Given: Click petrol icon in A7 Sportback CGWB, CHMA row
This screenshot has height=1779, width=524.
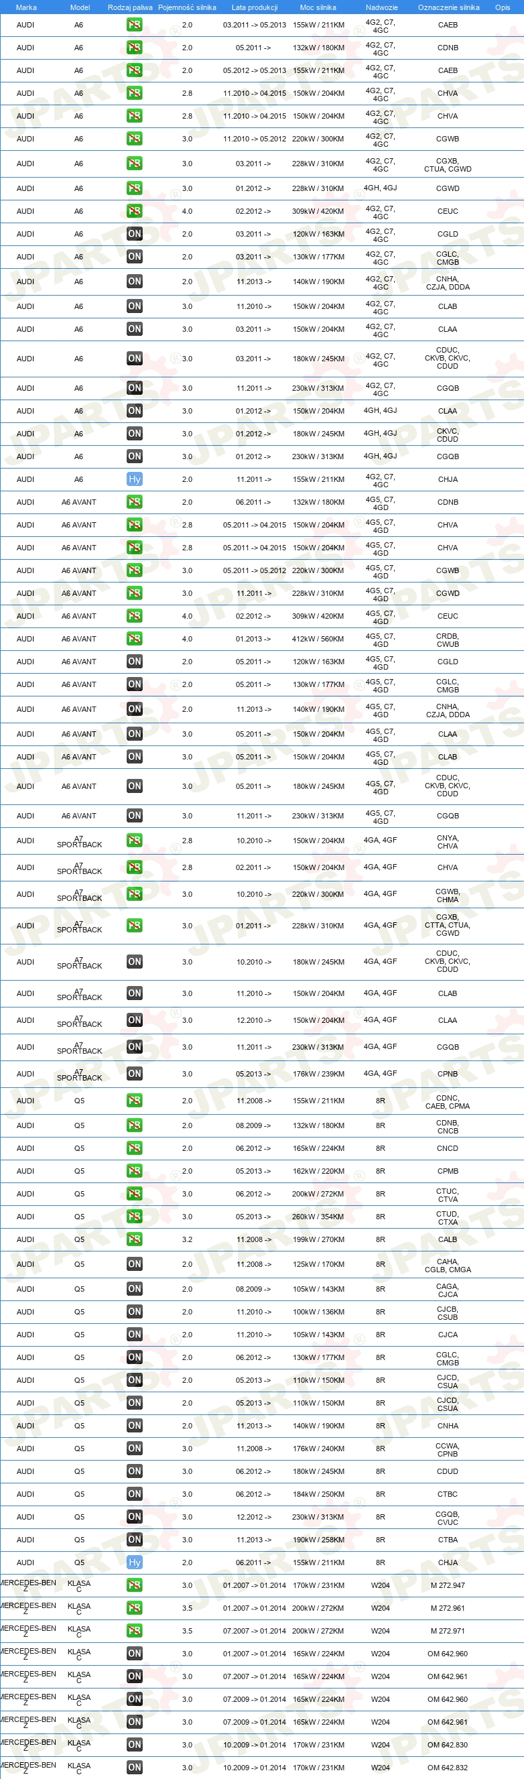Looking at the screenshot, I should [135, 894].
